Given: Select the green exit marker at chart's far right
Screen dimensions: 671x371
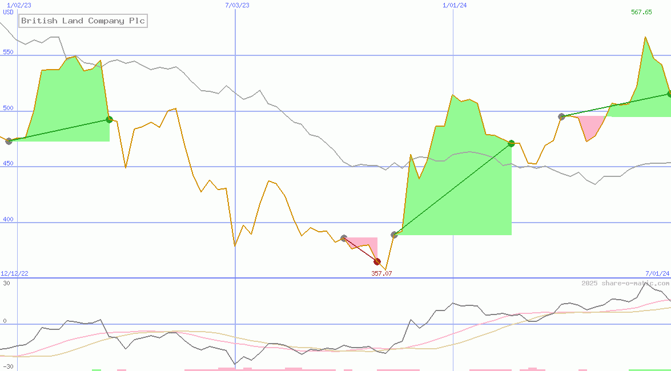Looking at the screenshot, I should 669,94.
